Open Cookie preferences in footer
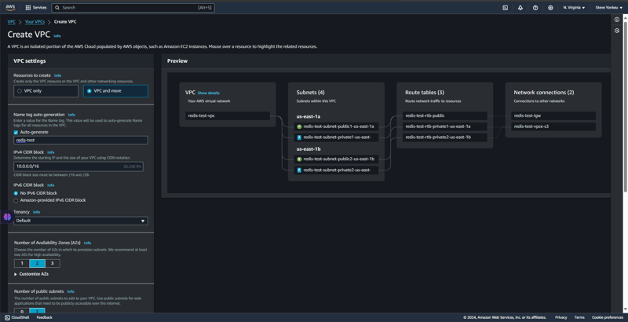 click(608, 317)
